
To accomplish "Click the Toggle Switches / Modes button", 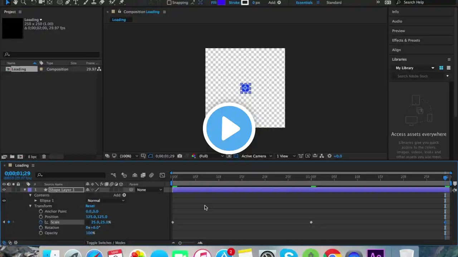I will (106, 243).
